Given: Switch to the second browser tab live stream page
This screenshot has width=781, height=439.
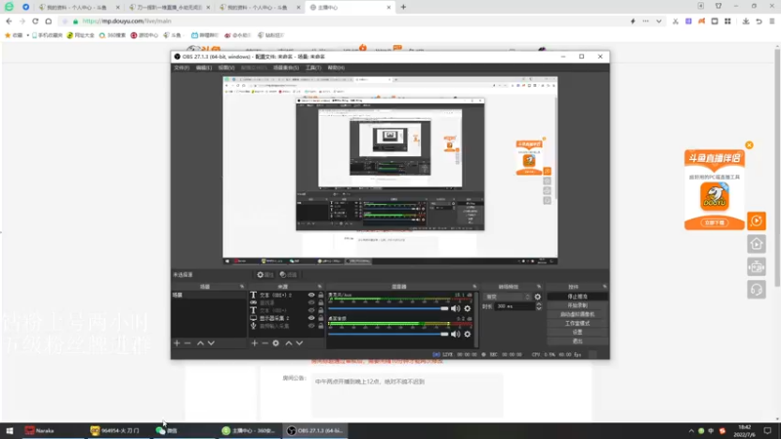Looking at the screenshot, I should 169,8.
